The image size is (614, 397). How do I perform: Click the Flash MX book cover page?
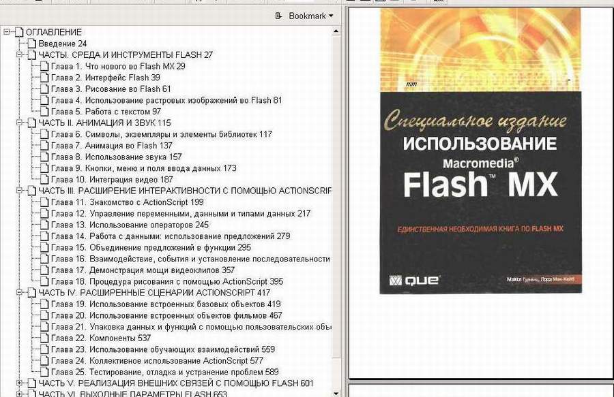tap(480, 151)
